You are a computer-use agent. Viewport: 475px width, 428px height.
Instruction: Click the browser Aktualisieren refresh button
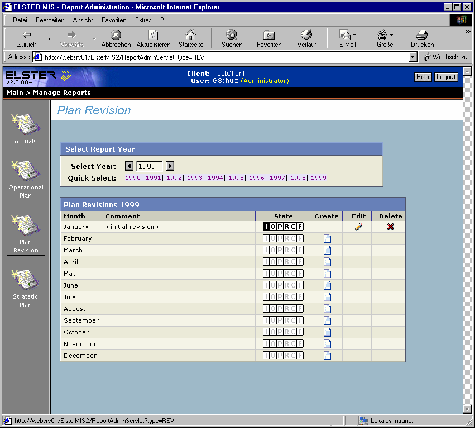[153, 38]
